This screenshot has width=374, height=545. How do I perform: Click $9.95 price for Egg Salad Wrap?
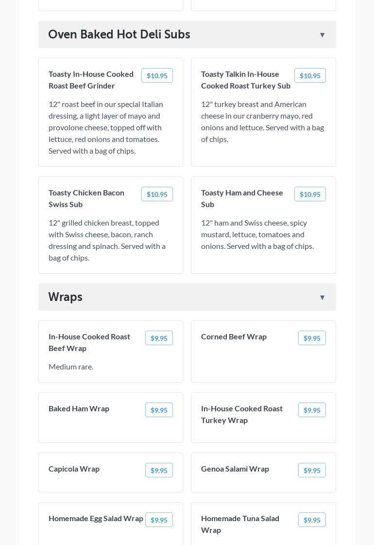pos(159,520)
